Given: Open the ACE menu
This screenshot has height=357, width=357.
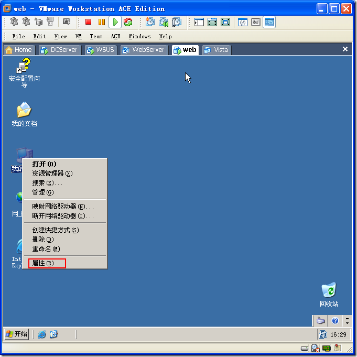Looking at the screenshot, I should [115, 36].
